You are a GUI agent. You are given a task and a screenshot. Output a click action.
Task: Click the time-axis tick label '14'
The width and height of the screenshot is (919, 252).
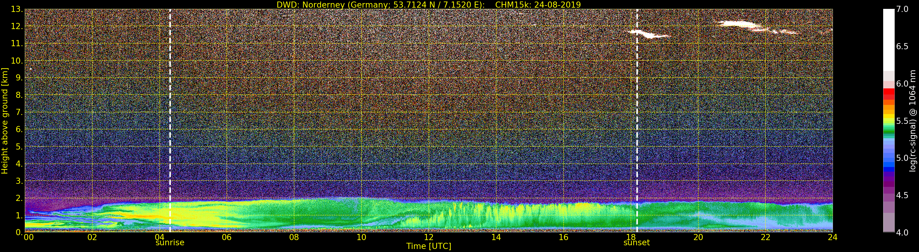pyautogui.click(x=496, y=238)
